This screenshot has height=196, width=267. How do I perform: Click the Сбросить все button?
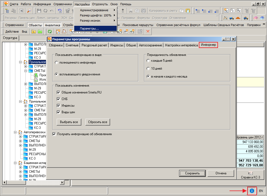pos(97,122)
